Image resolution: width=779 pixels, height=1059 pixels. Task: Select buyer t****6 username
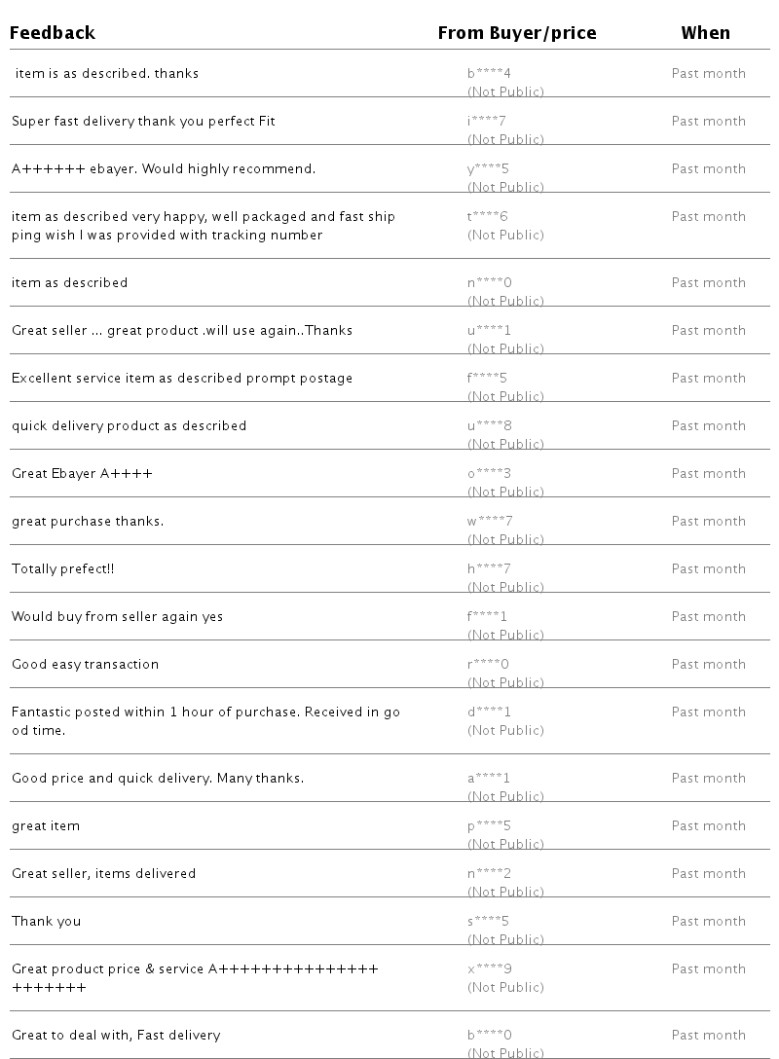487,216
